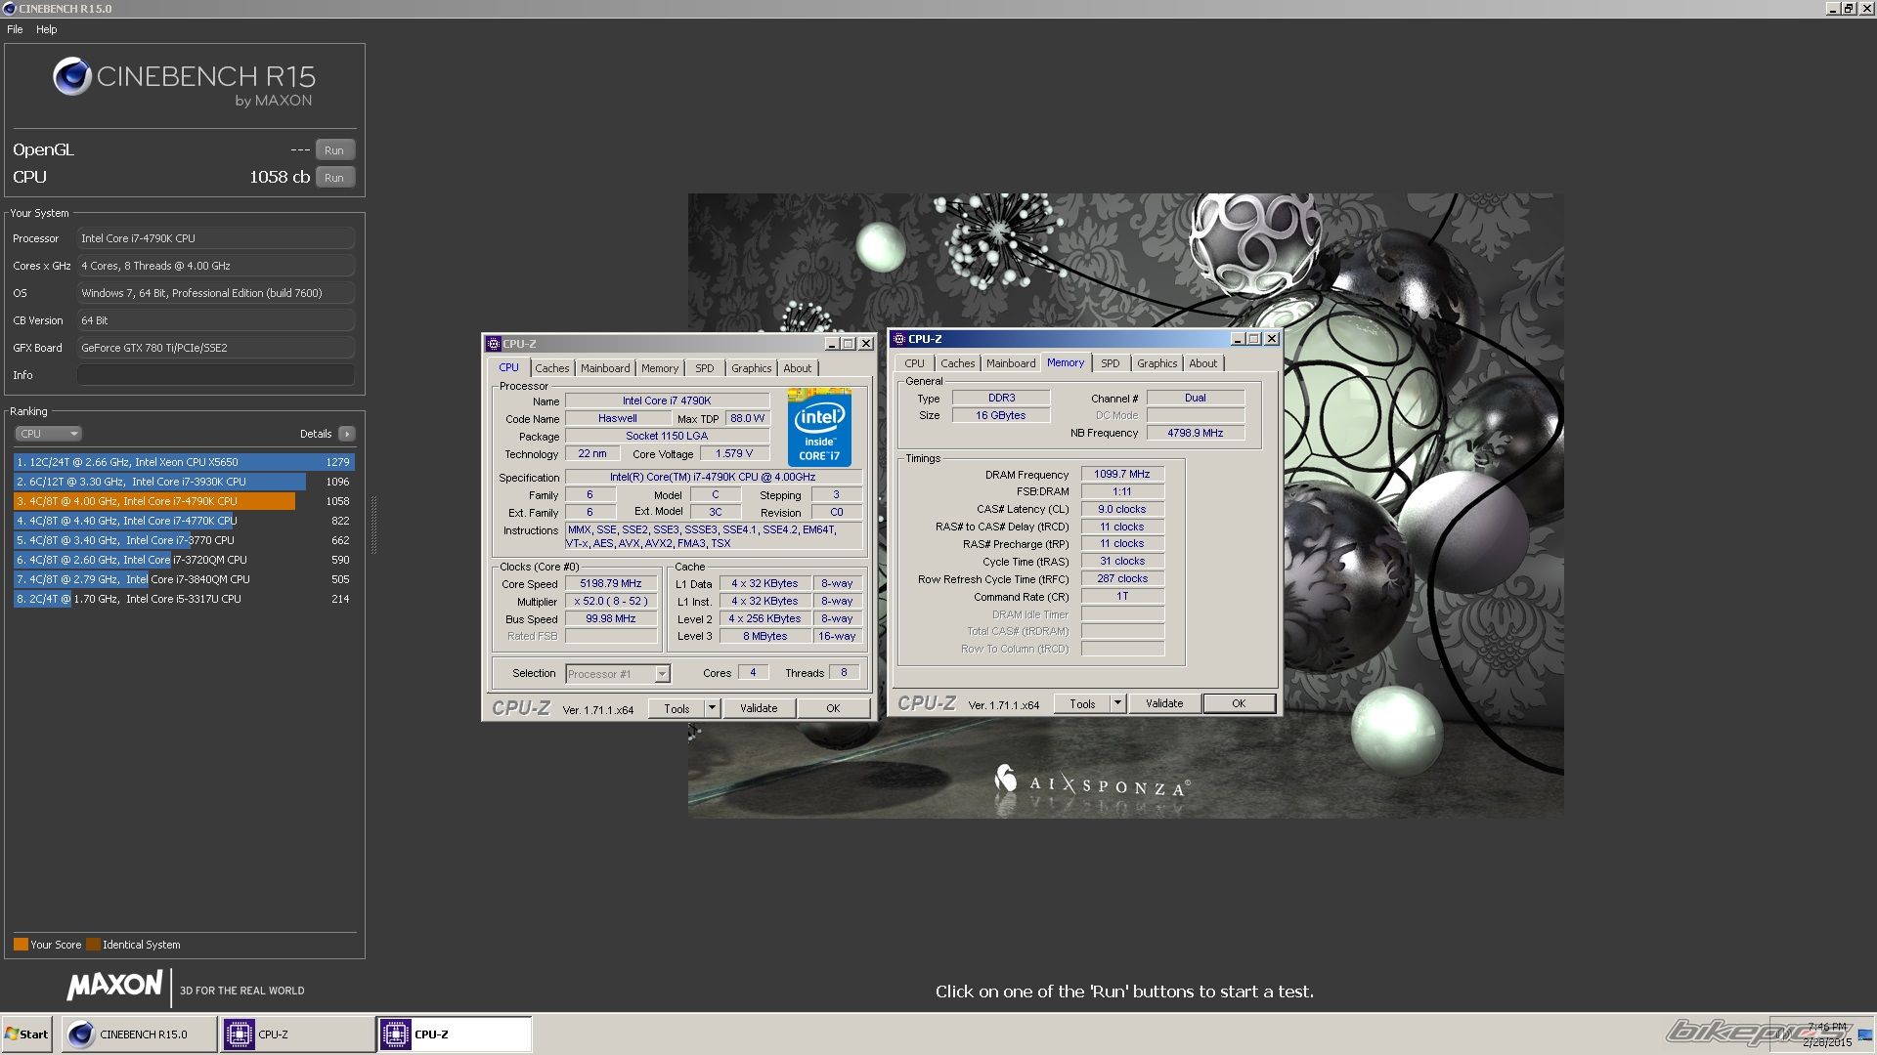
Task: Switch to first CPU-Z taskbar item
Action: pos(297,1034)
